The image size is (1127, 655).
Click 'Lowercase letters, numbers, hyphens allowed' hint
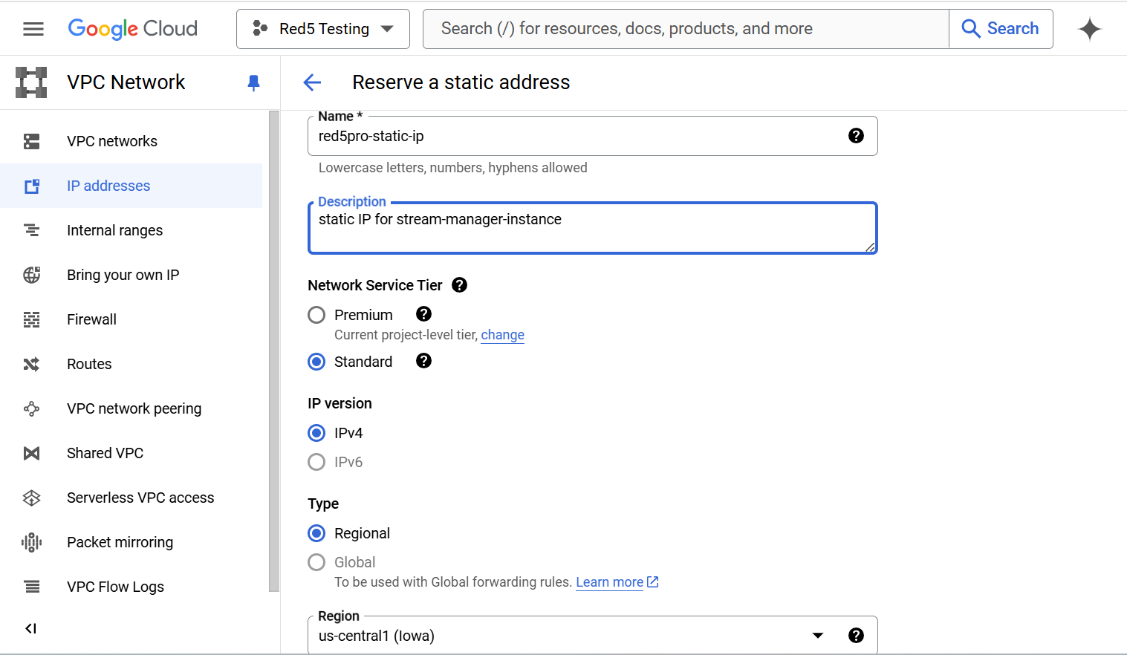[x=453, y=168]
